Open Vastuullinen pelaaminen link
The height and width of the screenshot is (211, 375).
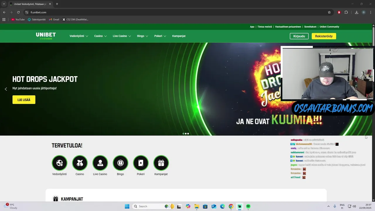pos(288,27)
